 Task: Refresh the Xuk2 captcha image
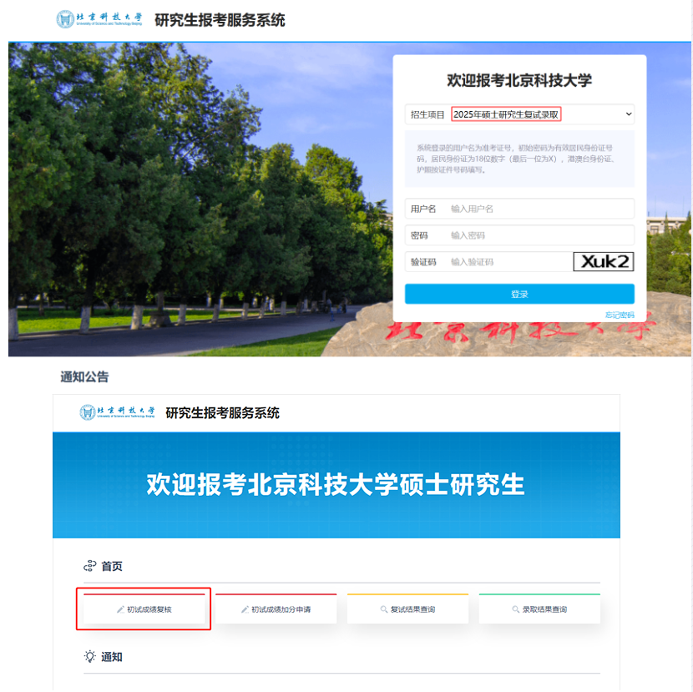click(604, 261)
